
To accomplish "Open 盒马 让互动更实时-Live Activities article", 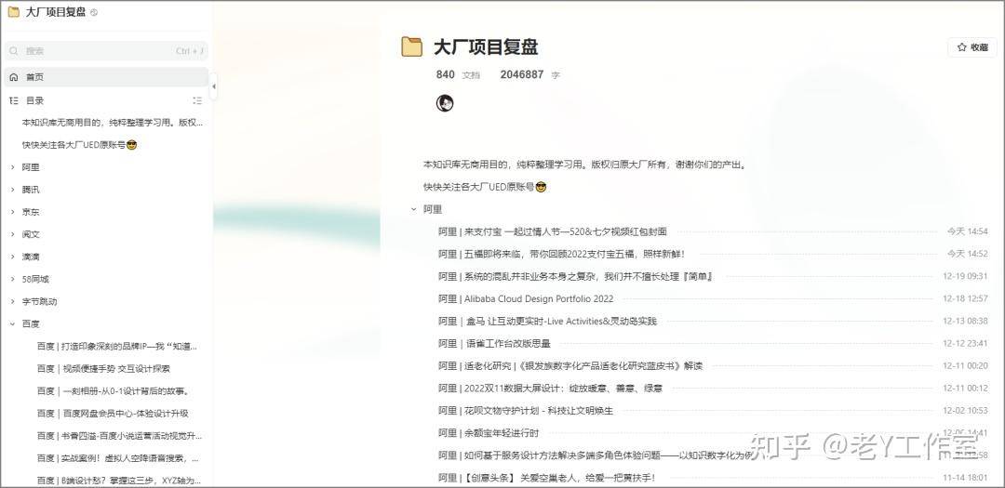I will pos(547,321).
